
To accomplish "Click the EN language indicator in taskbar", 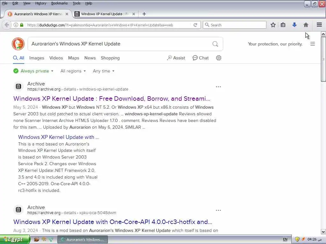I will tap(285, 240).
